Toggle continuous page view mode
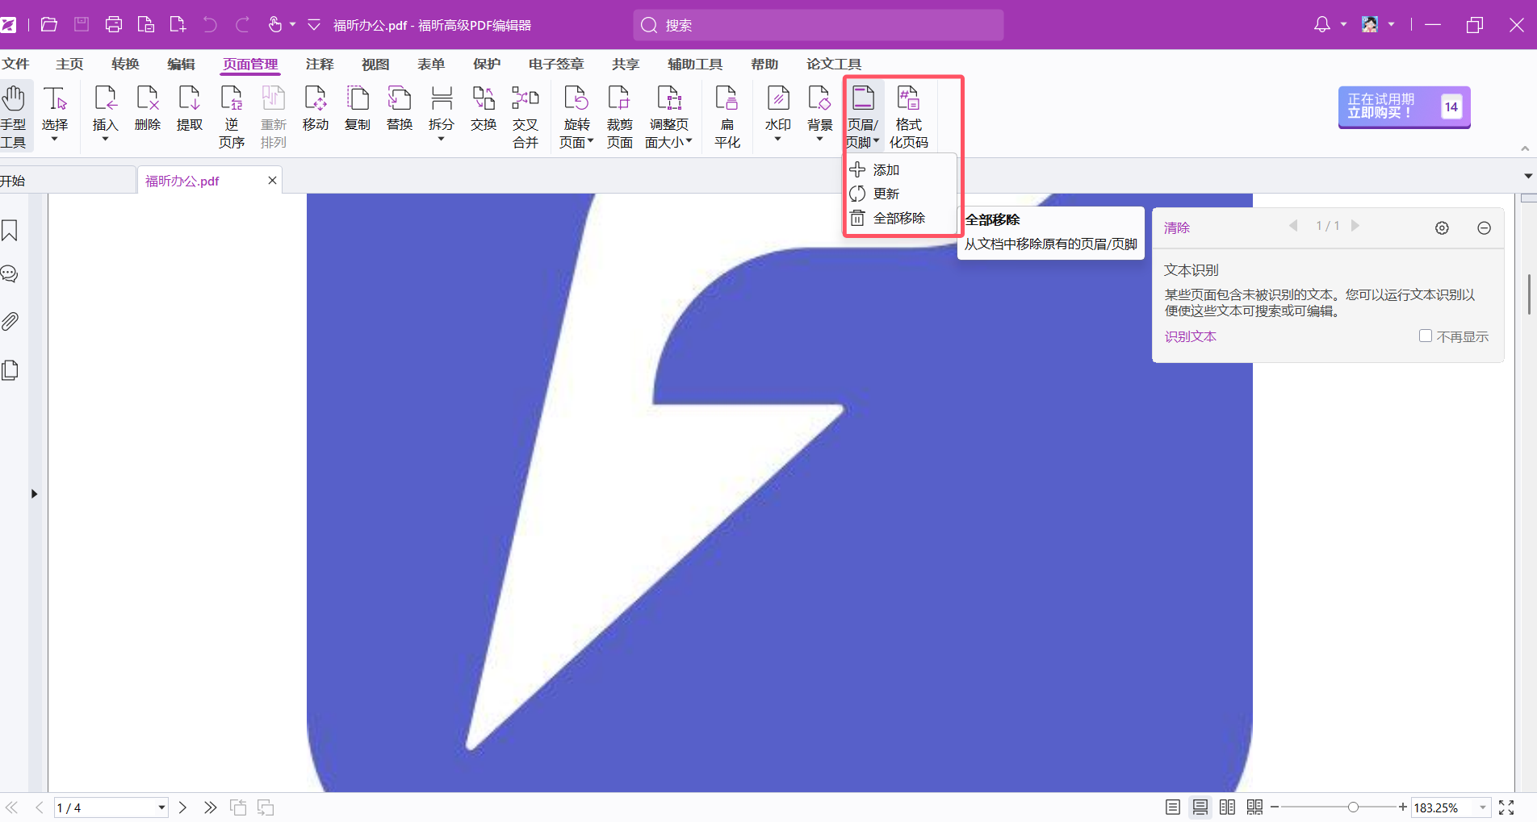 click(1200, 807)
